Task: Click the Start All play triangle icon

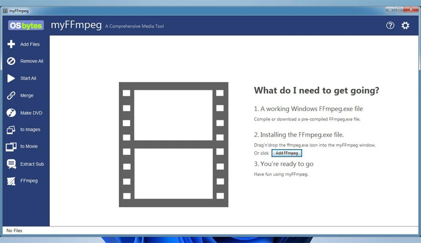Action: [x=11, y=78]
